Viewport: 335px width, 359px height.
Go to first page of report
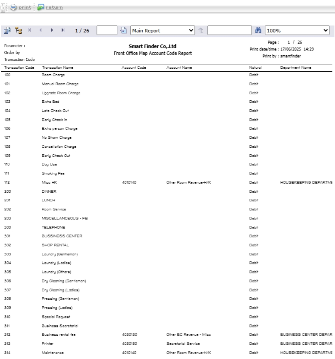(x=30, y=31)
